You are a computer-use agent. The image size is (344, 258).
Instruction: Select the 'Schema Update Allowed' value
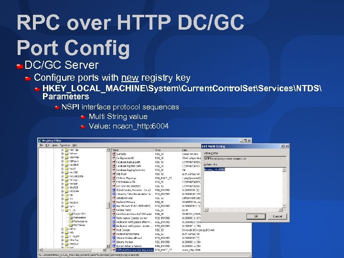pyautogui.click(x=129, y=238)
